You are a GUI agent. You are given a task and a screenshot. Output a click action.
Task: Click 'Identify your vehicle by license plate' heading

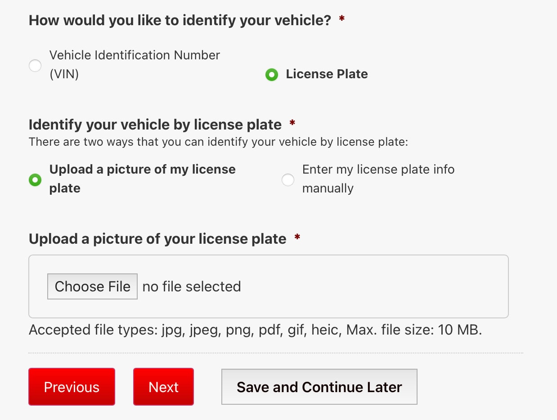coord(155,125)
